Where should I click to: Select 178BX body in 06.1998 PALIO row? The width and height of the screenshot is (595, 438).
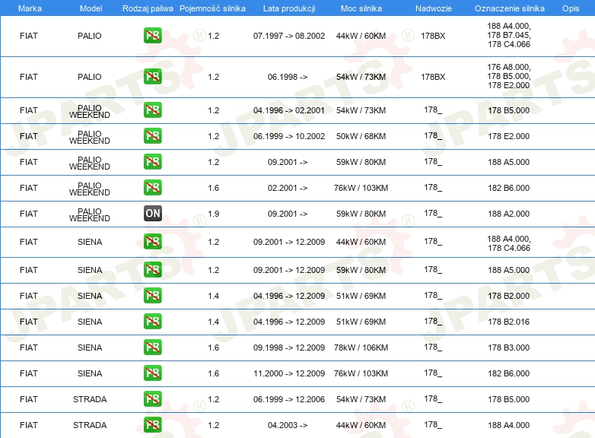[433, 77]
